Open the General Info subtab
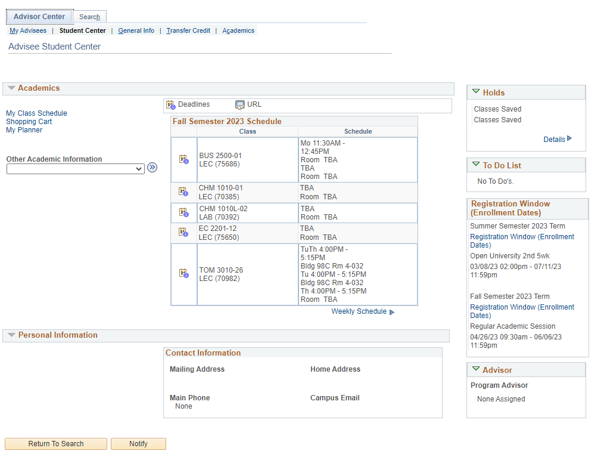This screenshot has width=610, height=457. (136, 30)
